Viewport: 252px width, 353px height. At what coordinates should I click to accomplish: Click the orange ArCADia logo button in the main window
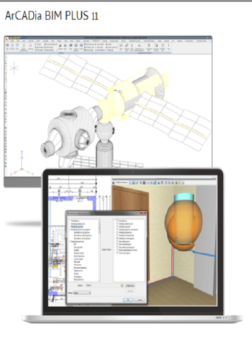[7, 39]
